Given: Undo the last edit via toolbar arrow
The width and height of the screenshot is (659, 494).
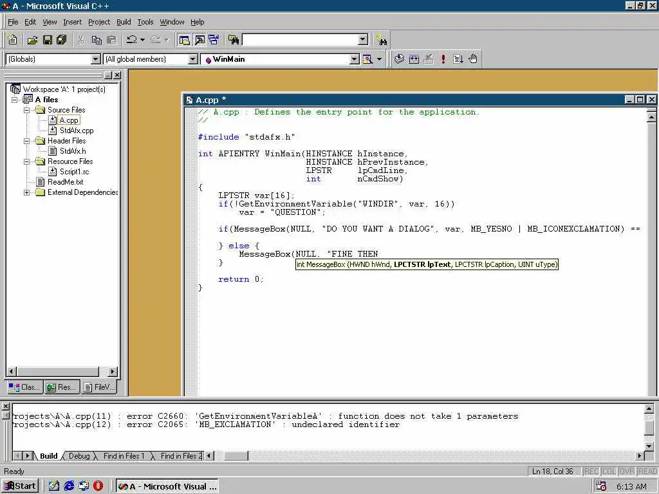Looking at the screenshot, I should (x=131, y=40).
